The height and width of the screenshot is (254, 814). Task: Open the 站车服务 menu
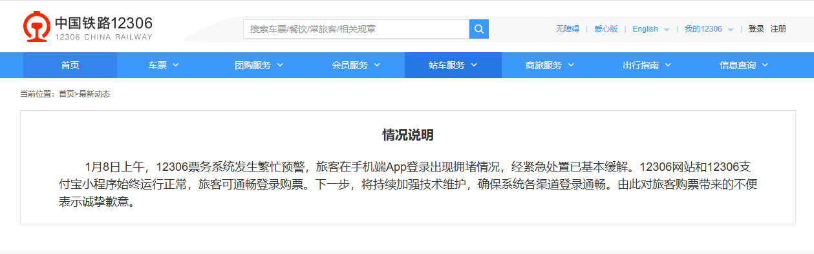pos(453,65)
